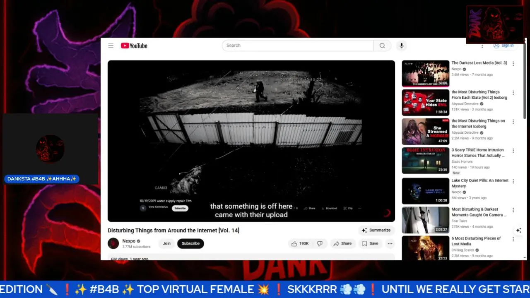The height and width of the screenshot is (298, 530).
Task: Focus the YouTube search field
Action: pos(298,46)
